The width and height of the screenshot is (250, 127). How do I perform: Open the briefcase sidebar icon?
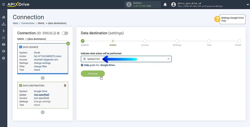[x=3, y=38]
